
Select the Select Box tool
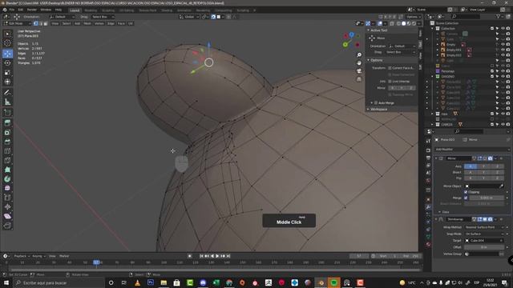coord(7,34)
